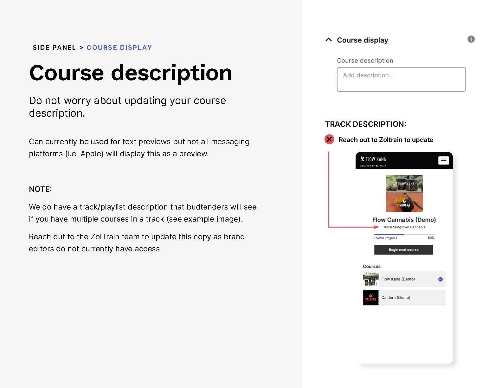This screenshot has width=502, height=388.
Task: Click the Flow Kana (Demo) completed checkmark
Action: click(440, 279)
